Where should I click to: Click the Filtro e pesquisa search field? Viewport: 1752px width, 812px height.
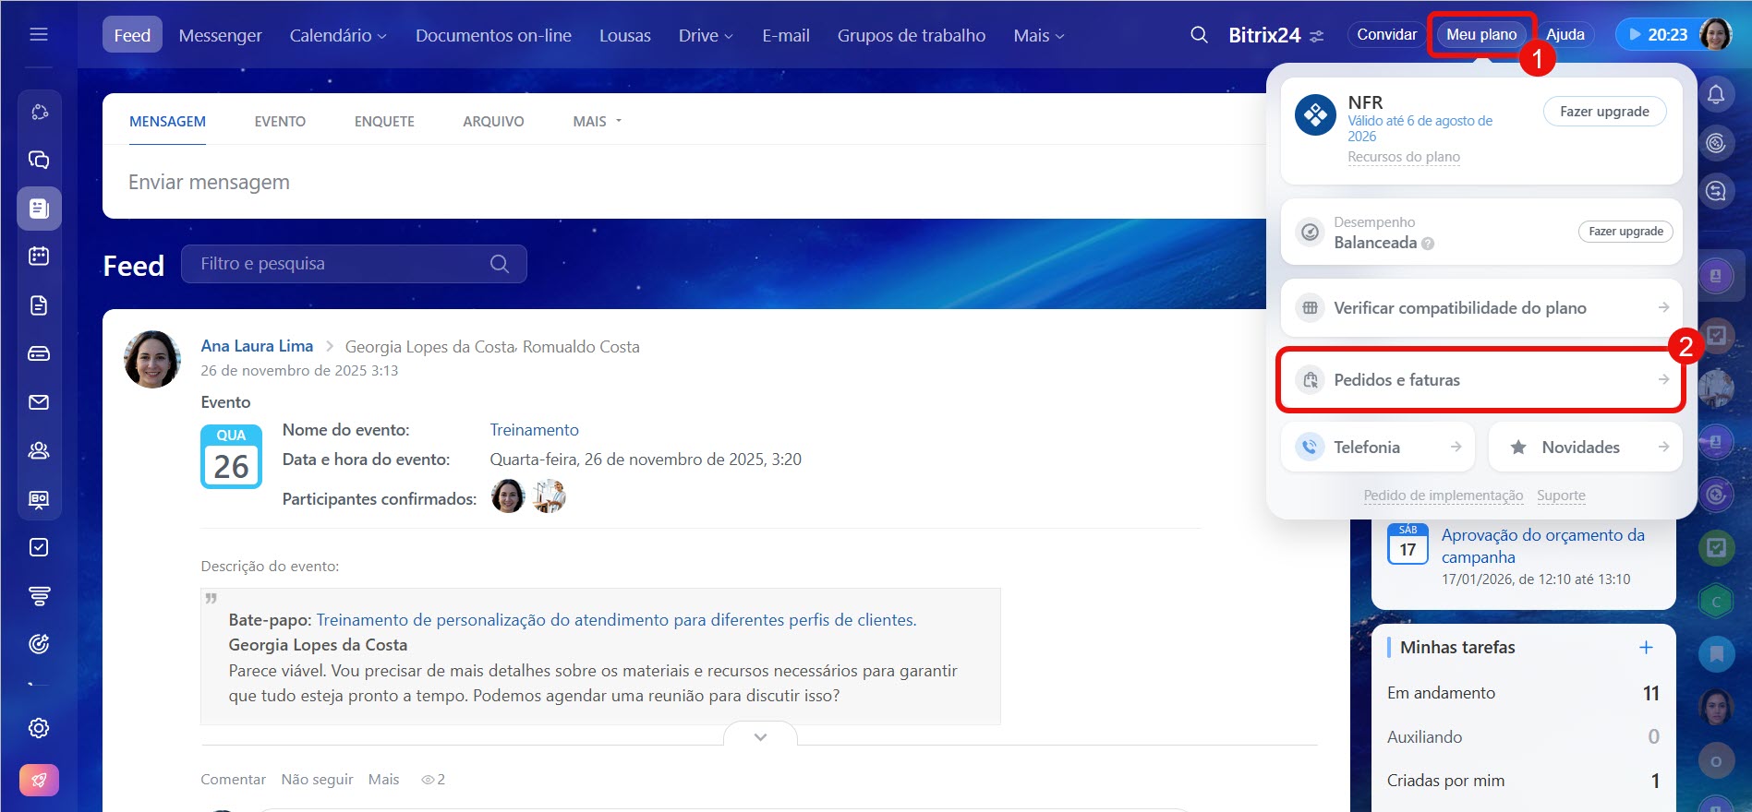[342, 264]
